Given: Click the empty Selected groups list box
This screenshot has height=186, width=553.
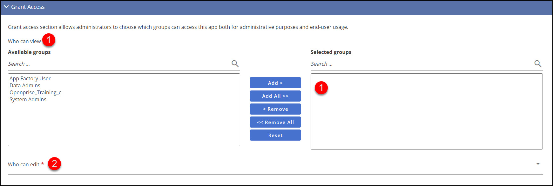Looking at the screenshot, I should 427,111.
